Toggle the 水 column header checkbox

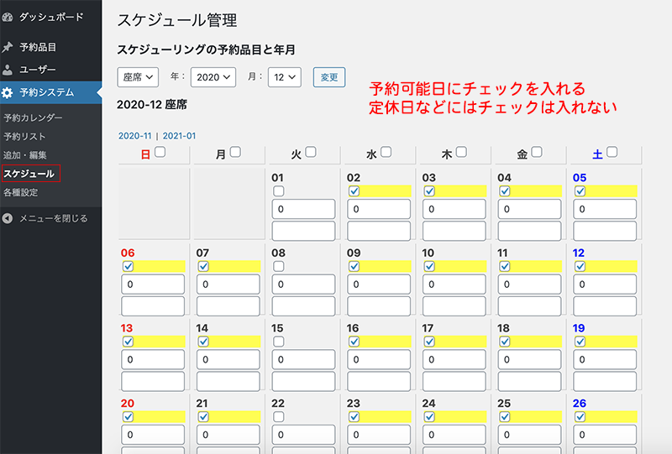386,152
